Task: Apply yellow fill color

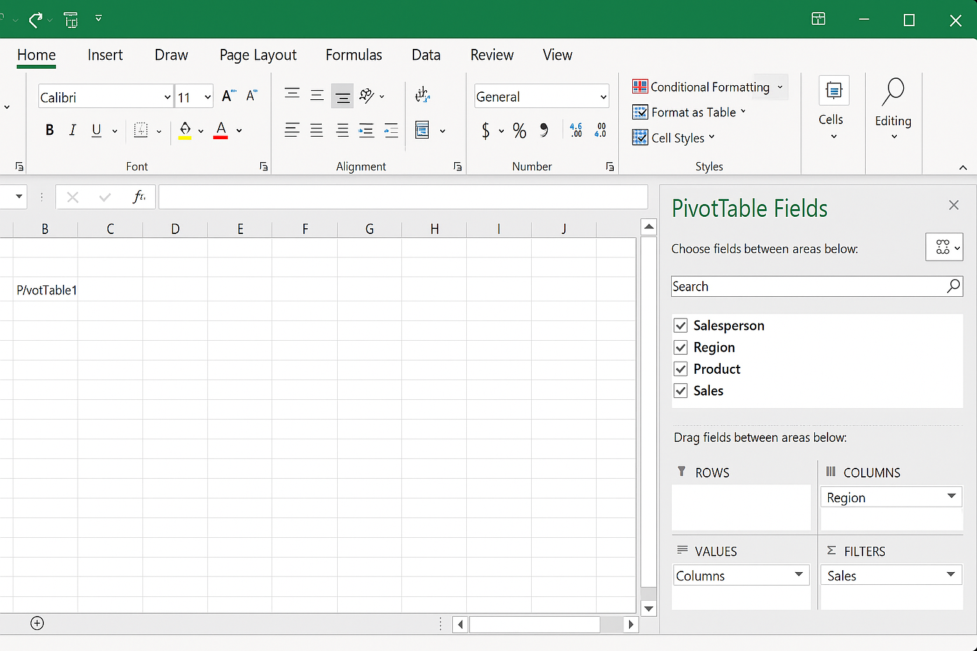Action: pos(185,130)
